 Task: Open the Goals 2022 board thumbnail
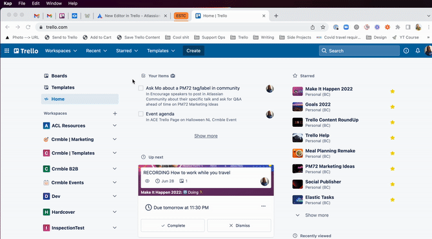[297, 107]
